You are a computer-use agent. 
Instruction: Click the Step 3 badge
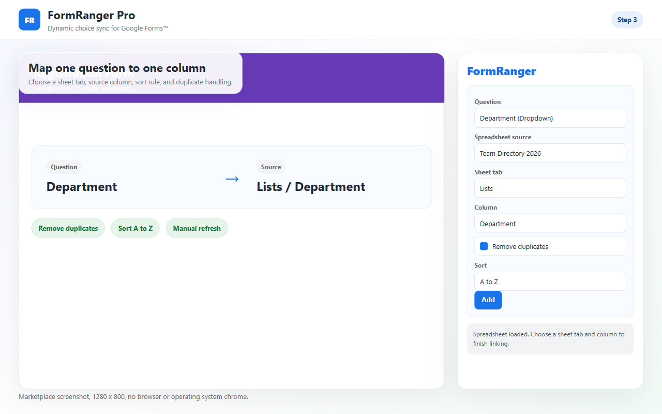(x=627, y=20)
